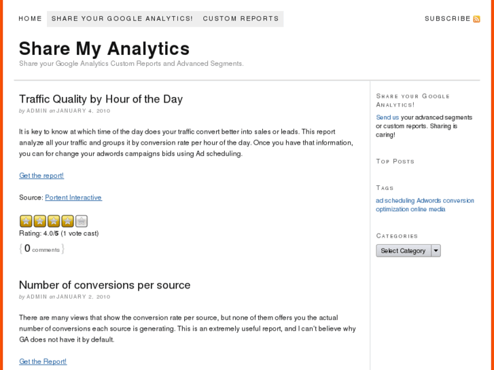Open Traffic Quality by Hour post title
Screen dimensions: 494x370
point(101,99)
